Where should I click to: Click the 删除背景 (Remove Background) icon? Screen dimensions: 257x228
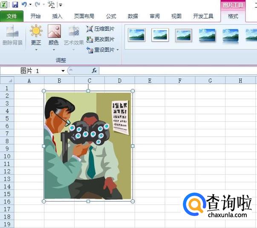(12, 32)
